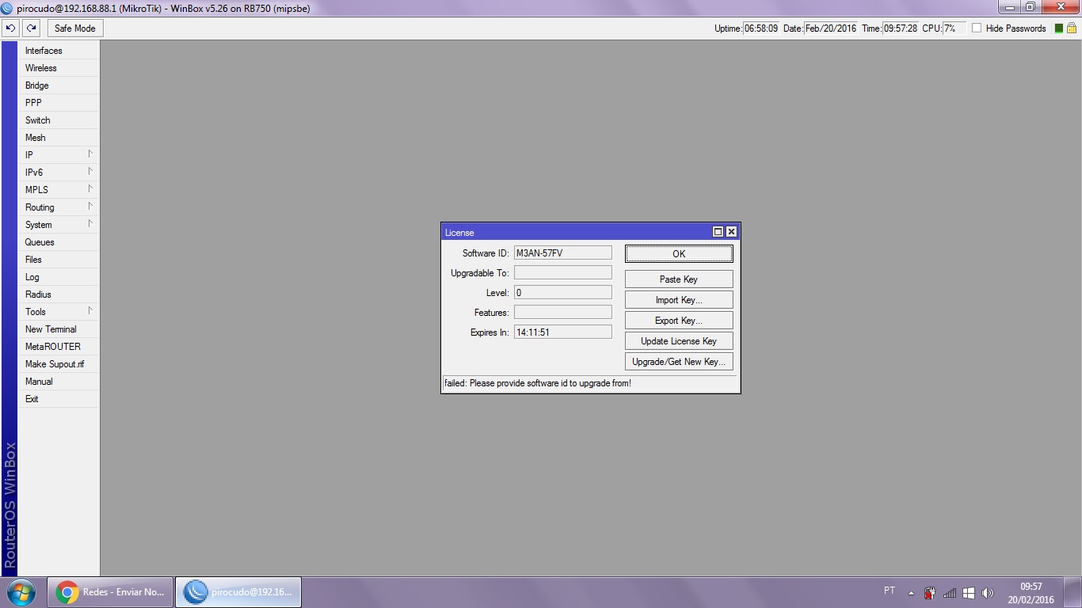The width and height of the screenshot is (1082, 608).
Task: Select Bridge in the sidebar
Action: coord(59,85)
